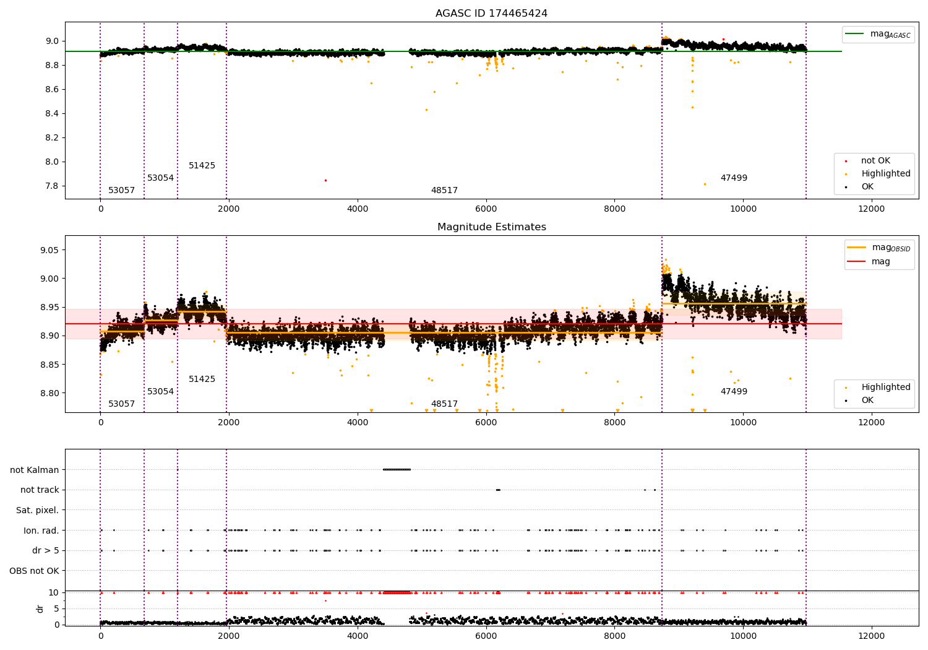Click the 'Magnitude Estimates' subplot title
928x650 pixels.
491,227
